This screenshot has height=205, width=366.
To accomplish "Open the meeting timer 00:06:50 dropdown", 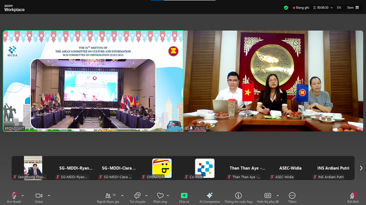I will [323, 8].
